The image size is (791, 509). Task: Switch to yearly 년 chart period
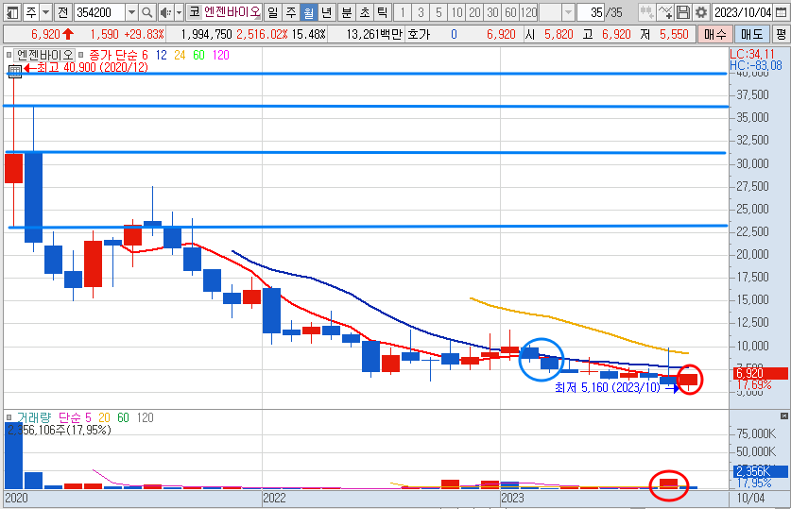click(327, 11)
